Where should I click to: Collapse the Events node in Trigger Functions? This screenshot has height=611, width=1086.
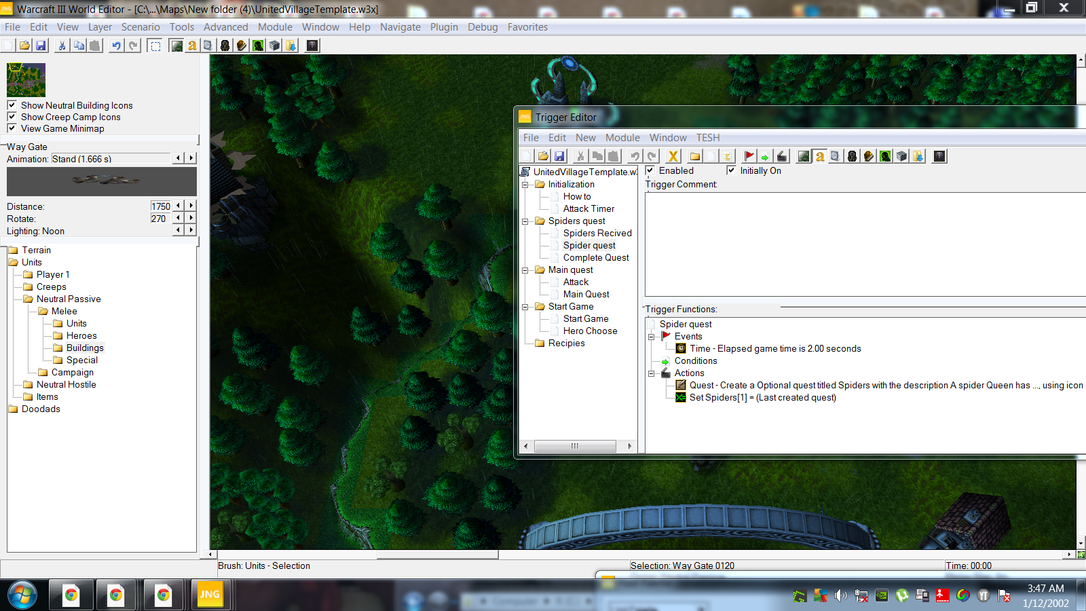tap(651, 337)
